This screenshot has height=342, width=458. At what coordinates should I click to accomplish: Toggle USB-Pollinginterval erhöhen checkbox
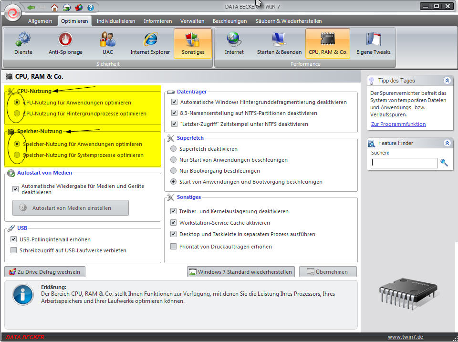click(x=13, y=239)
